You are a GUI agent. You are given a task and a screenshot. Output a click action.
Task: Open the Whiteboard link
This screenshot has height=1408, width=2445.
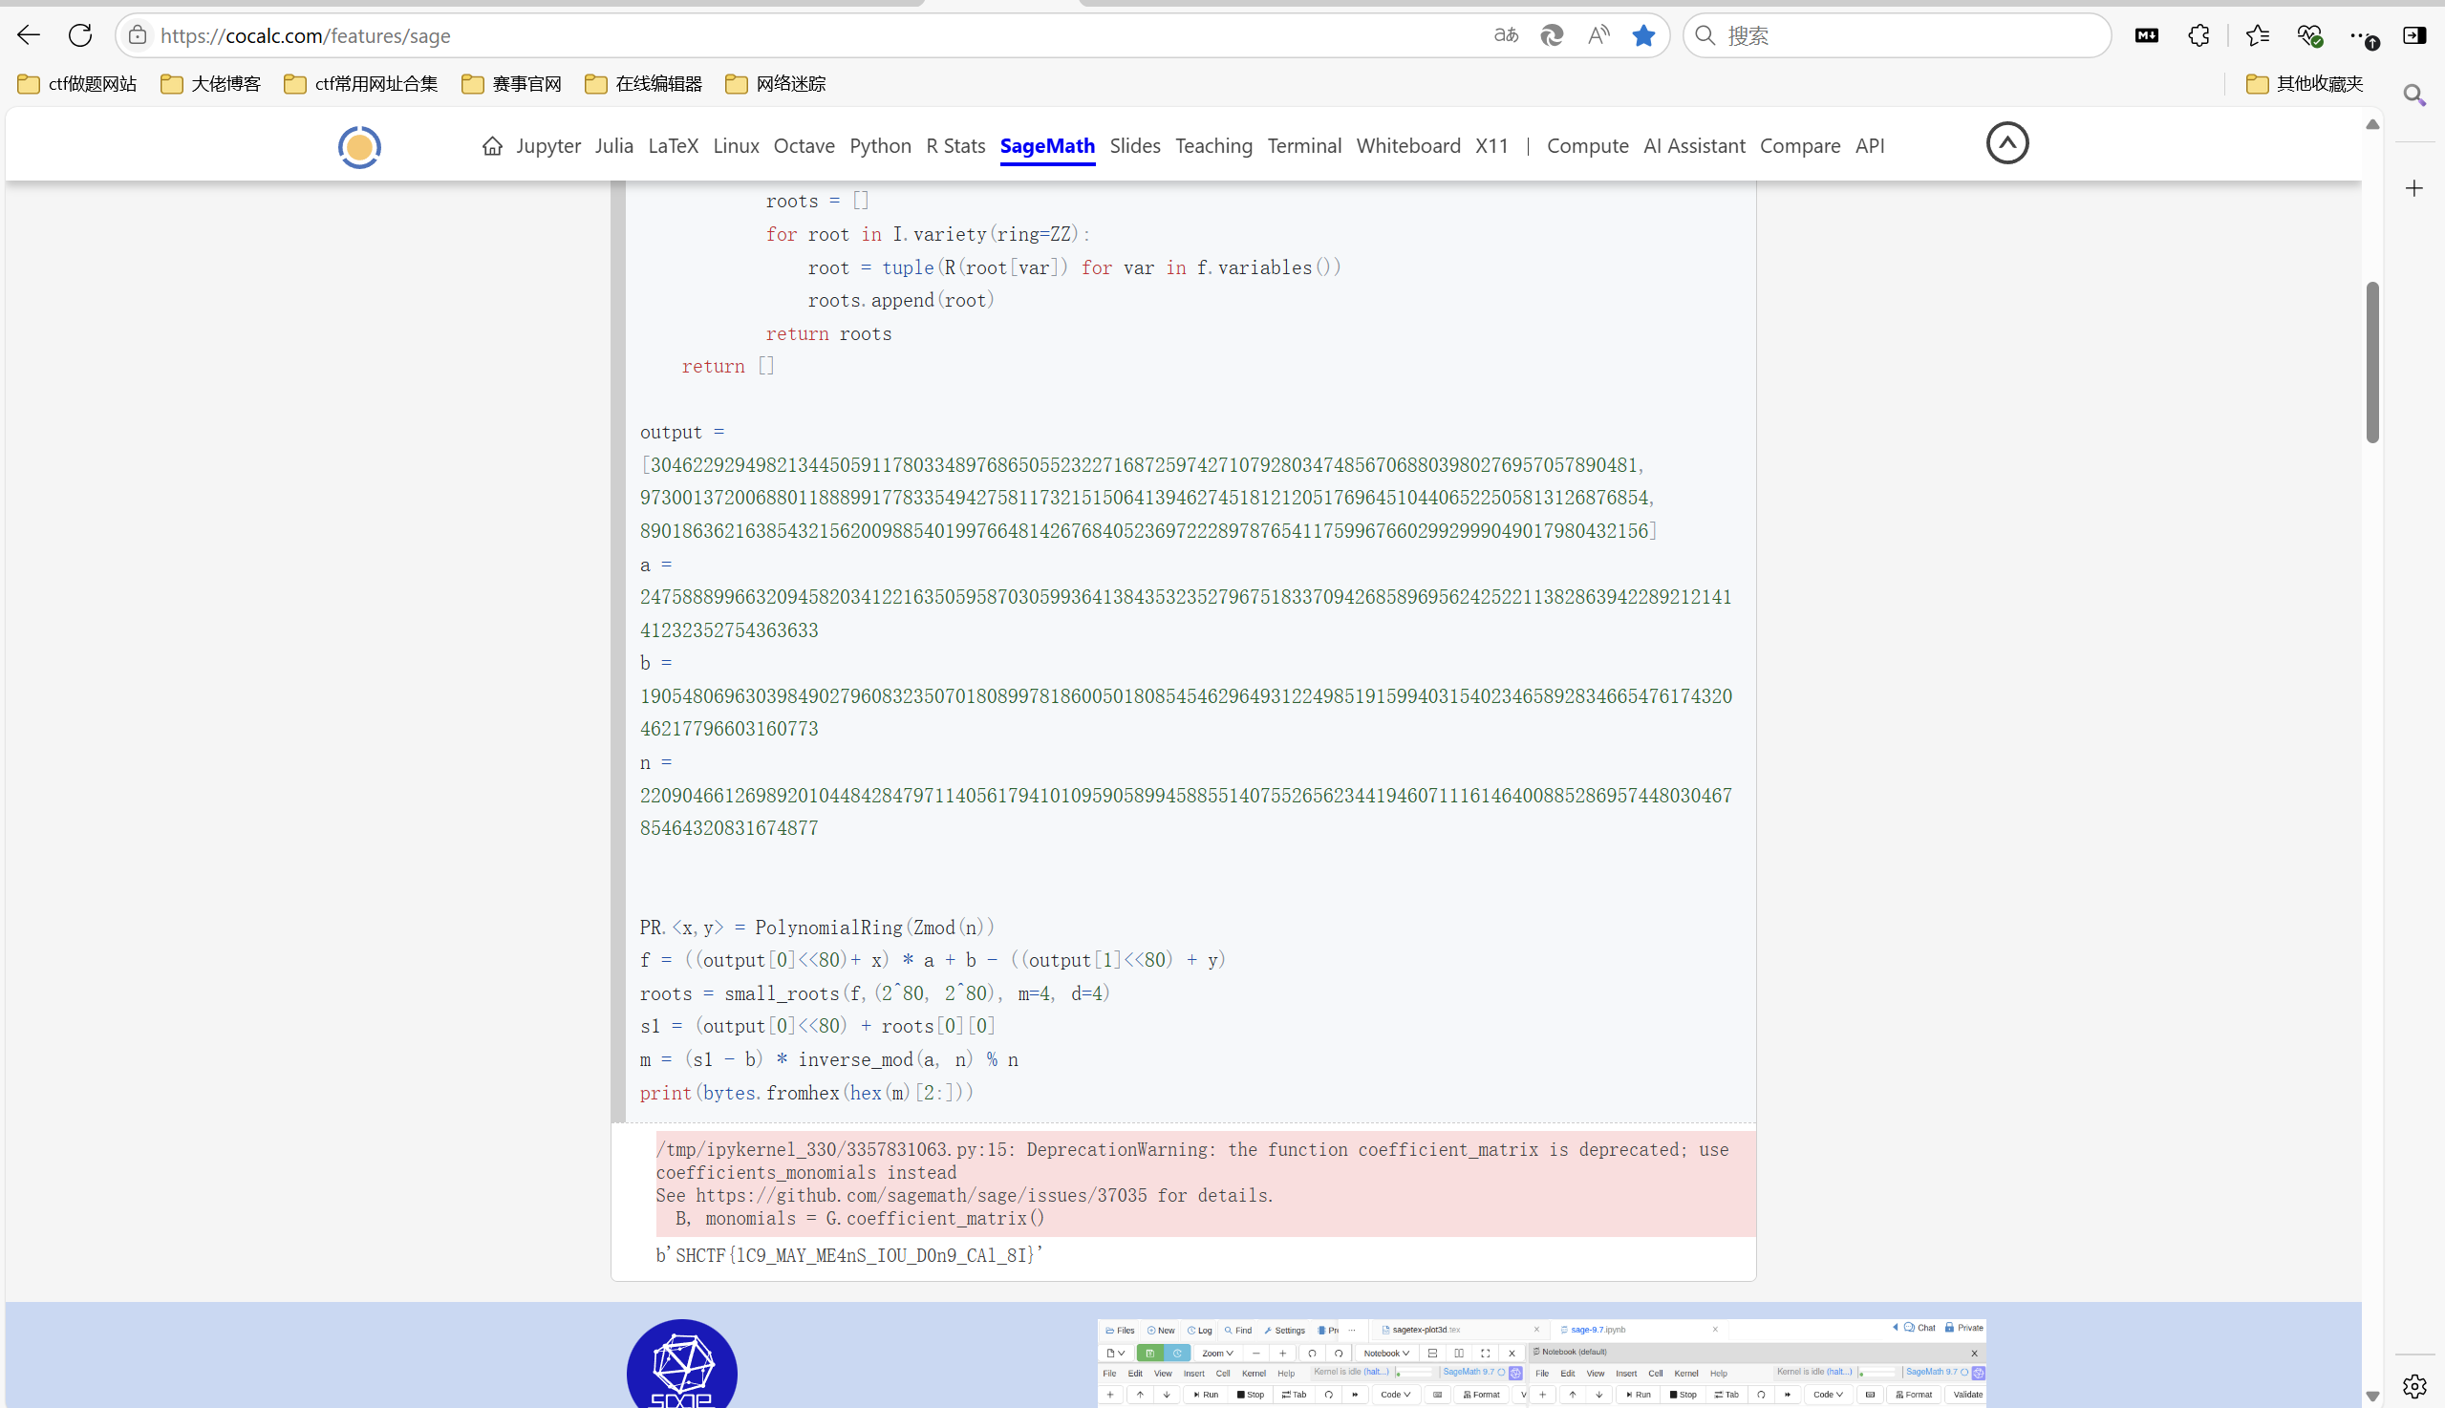click(1408, 146)
